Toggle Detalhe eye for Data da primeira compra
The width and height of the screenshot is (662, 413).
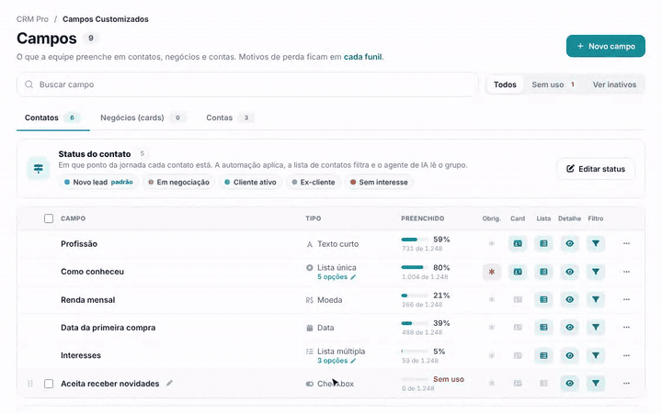pyautogui.click(x=569, y=328)
